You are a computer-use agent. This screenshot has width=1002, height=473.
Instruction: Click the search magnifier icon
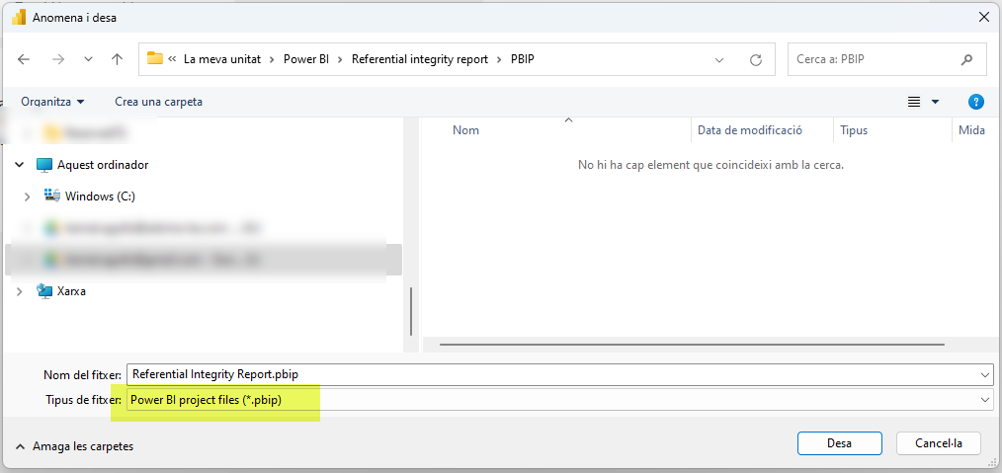tap(966, 59)
